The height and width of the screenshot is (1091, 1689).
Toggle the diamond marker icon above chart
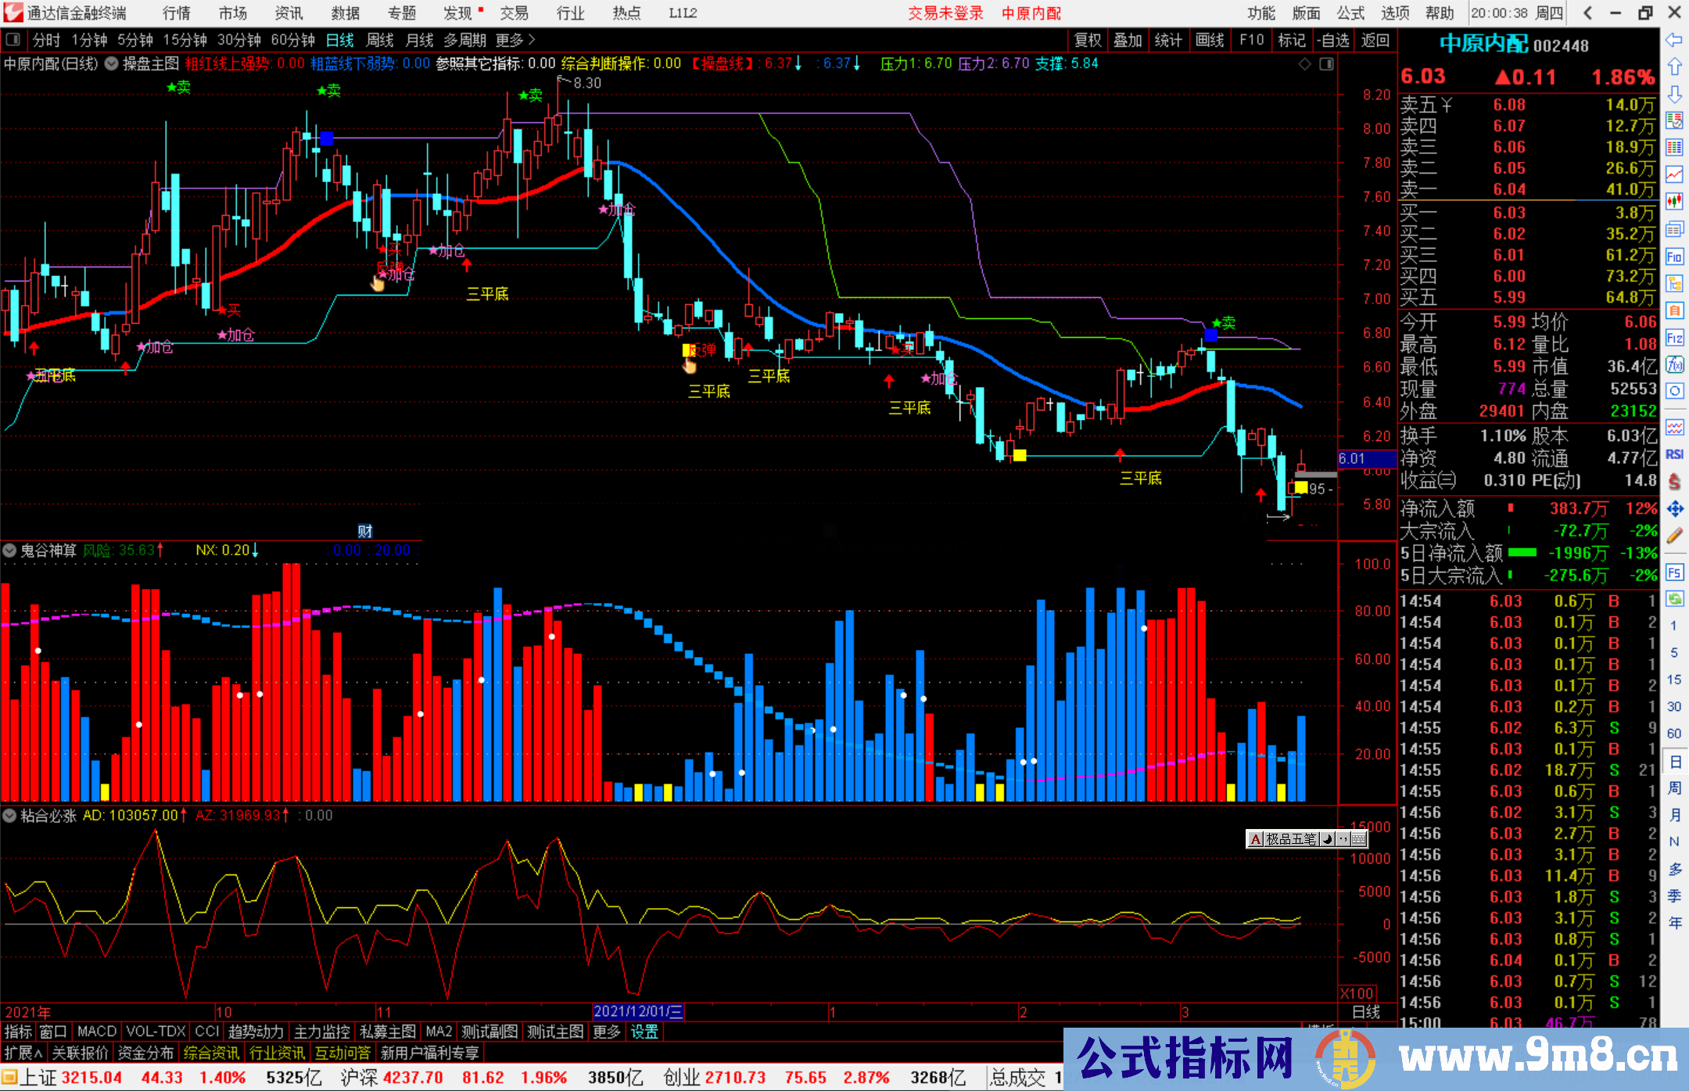pyautogui.click(x=1304, y=64)
